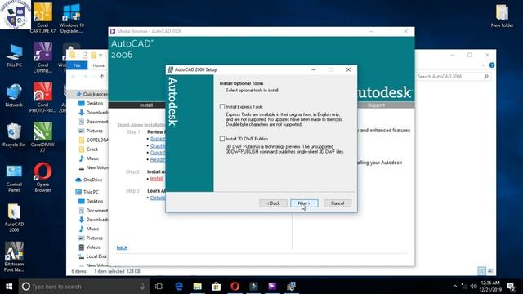Screen dimensions: 523x294
Task: Switch to the Home tab in File Explorer
Action: click(x=98, y=65)
